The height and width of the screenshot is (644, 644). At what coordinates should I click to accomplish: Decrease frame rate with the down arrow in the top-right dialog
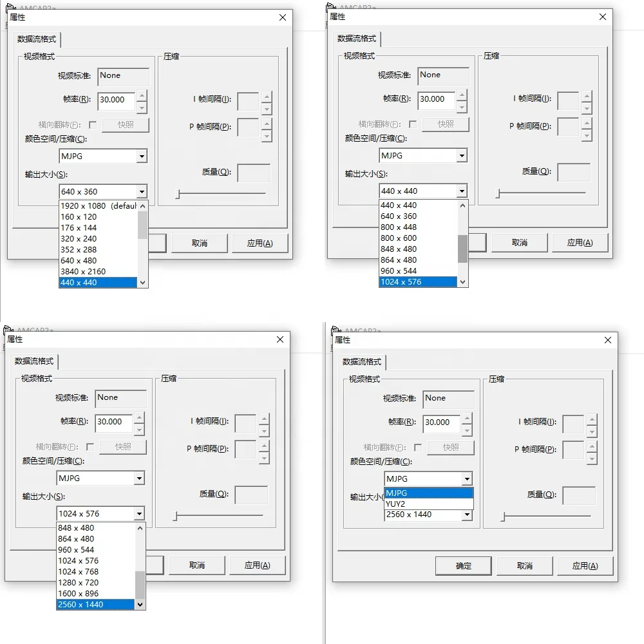pyautogui.click(x=462, y=106)
